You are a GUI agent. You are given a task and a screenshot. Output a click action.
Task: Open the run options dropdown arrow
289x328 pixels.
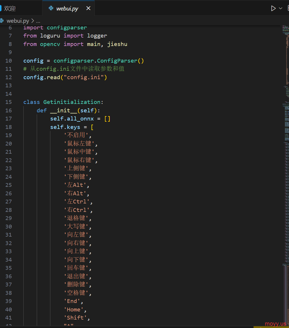coord(281,8)
